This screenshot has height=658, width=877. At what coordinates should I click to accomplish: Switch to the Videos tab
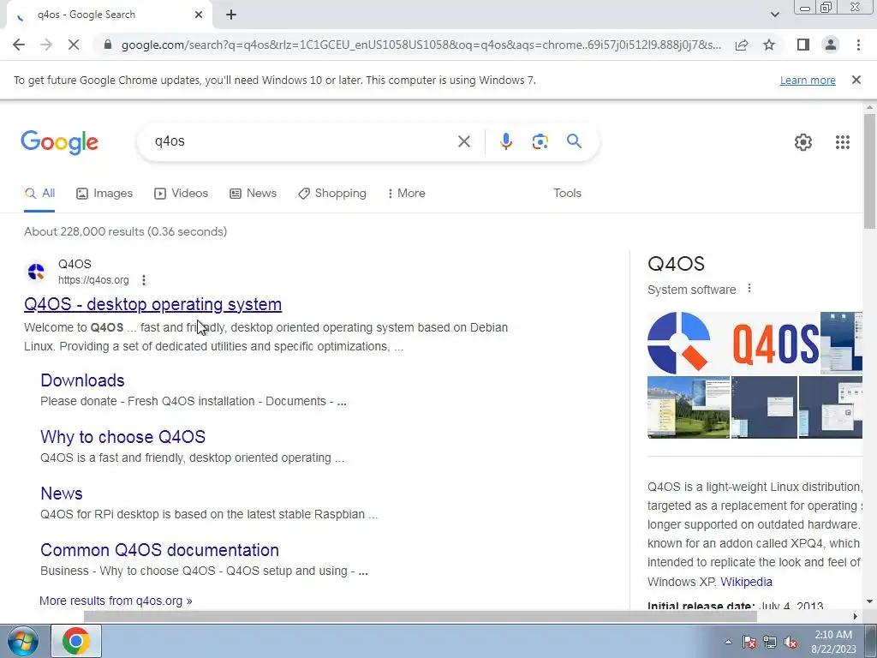[182, 193]
